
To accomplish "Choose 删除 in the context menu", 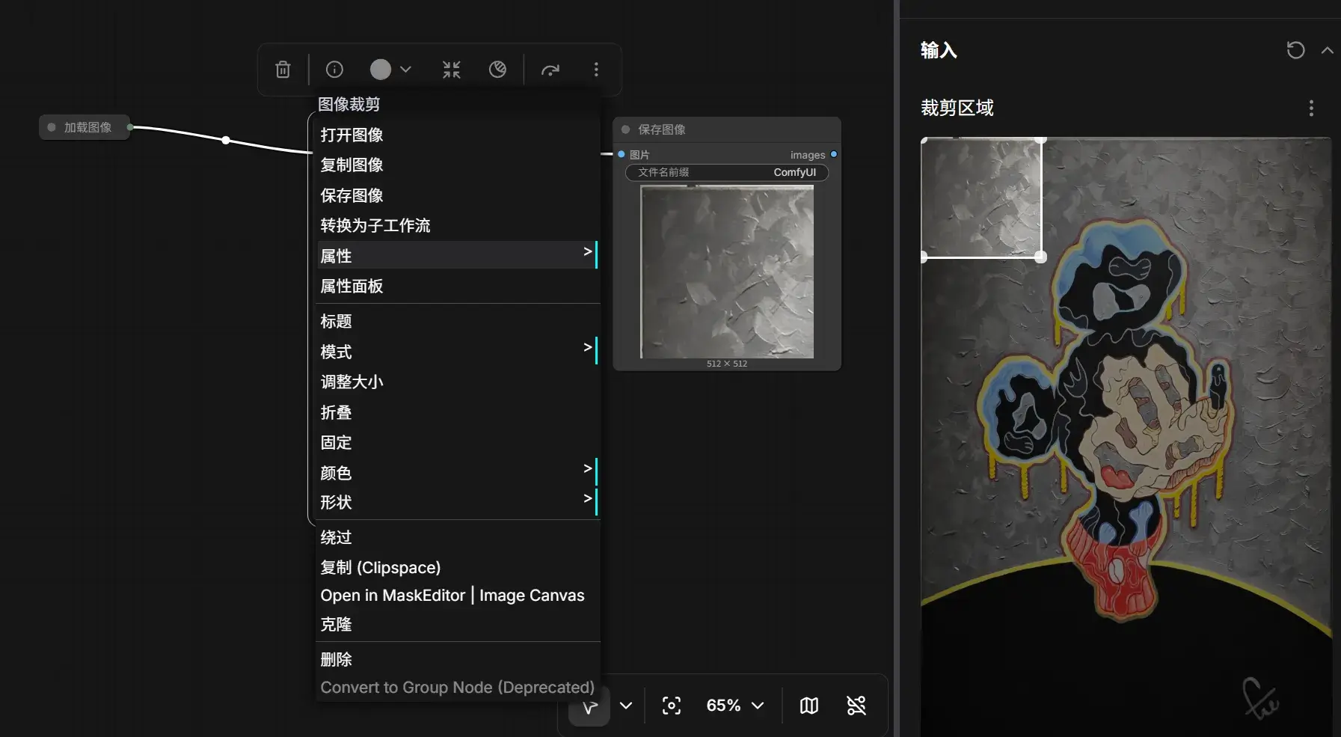I will click(458, 659).
